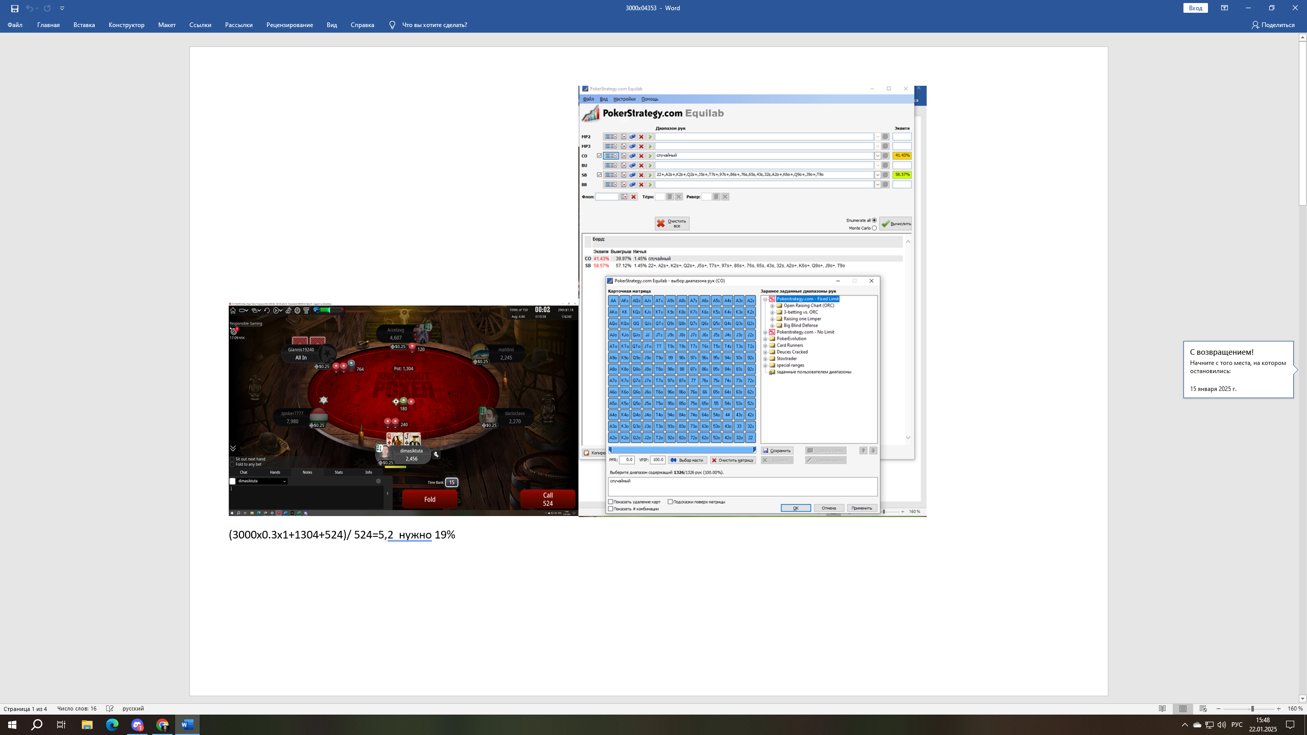1307x735 pixels.
Task: Click the 'С возвращением!' resume reading popup
Action: pos(1238,370)
